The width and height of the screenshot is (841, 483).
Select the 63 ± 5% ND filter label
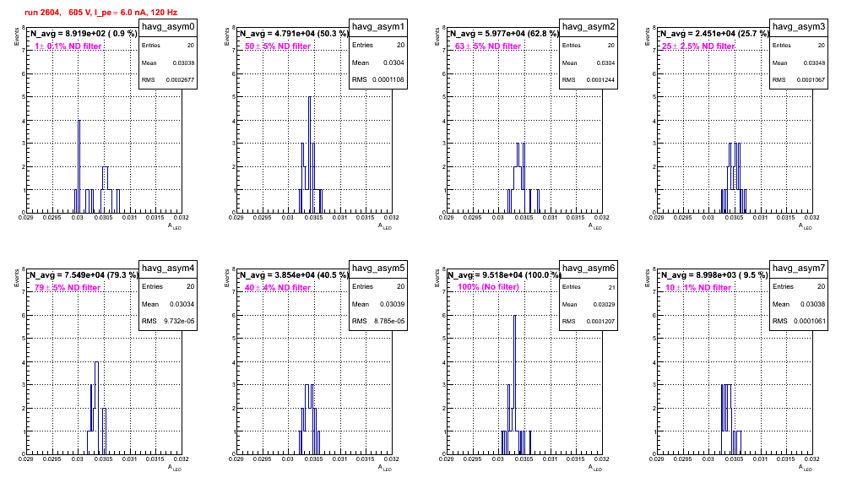tap(488, 46)
